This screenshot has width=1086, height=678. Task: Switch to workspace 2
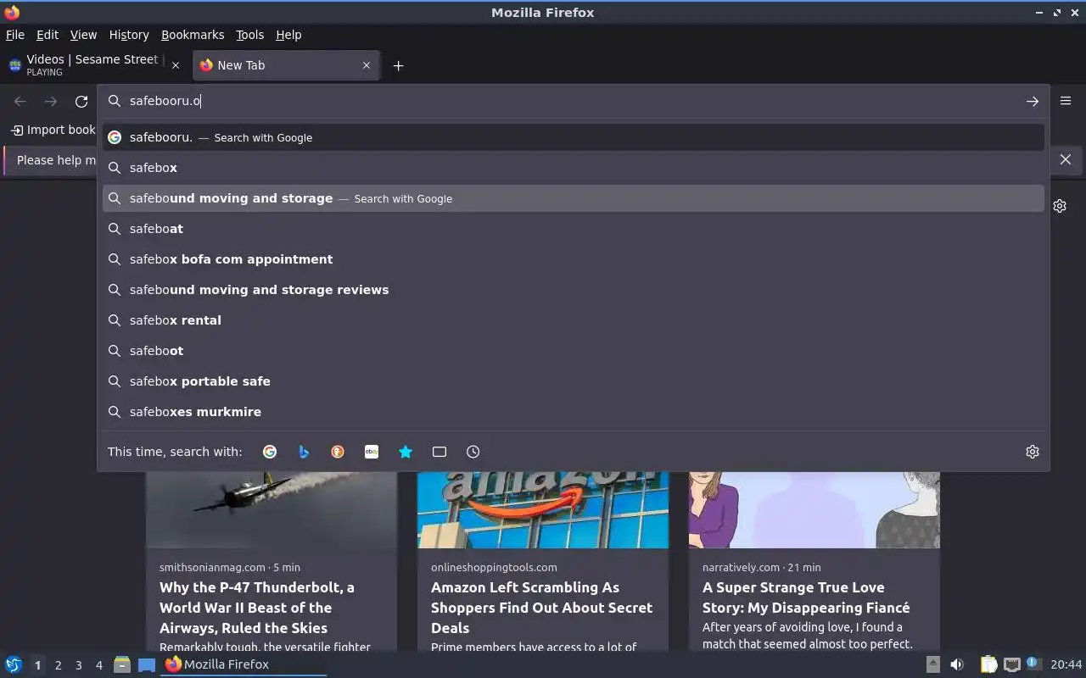pyautogui.click(x=58, y=665)
